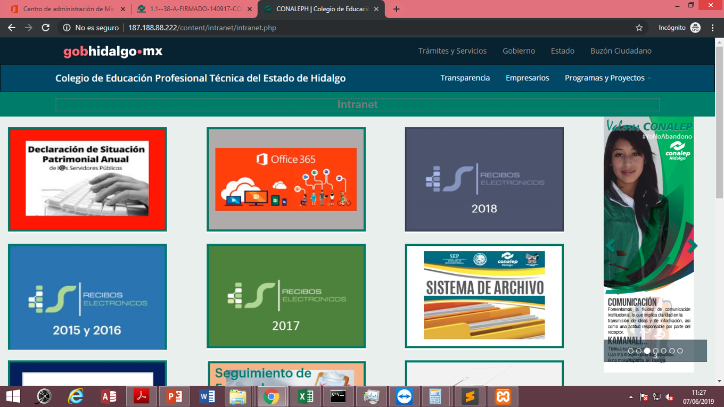The image size is (724, 407).
Task: Open TeamViewer from the taskbar
Action: pos(404,396)
